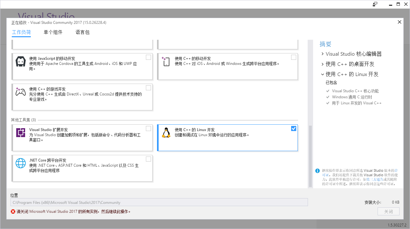This screenshot has width=410, height=229.
Task: Click the Visual Studio C++ 核心功能 item
Action: tap(355, 91)
